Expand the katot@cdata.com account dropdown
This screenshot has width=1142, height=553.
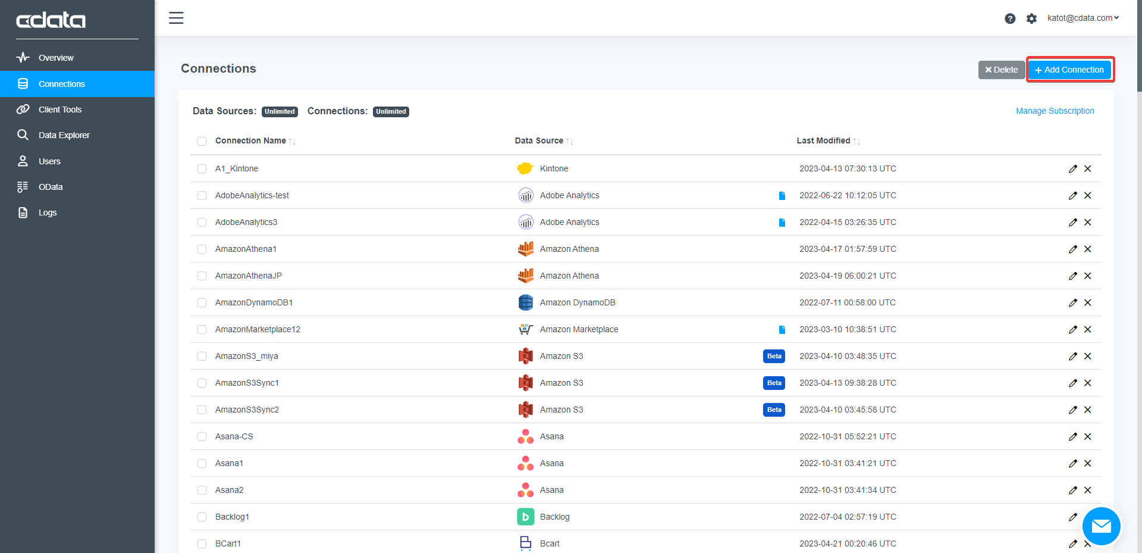pyautogui.click(x=1083, y=18)
